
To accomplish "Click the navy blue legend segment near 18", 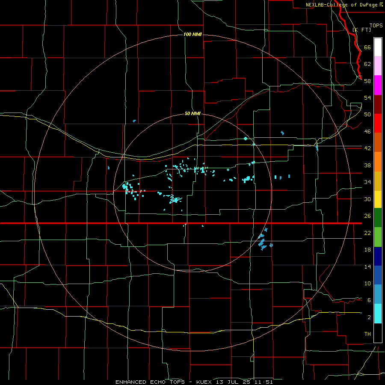I will (378, 256).
